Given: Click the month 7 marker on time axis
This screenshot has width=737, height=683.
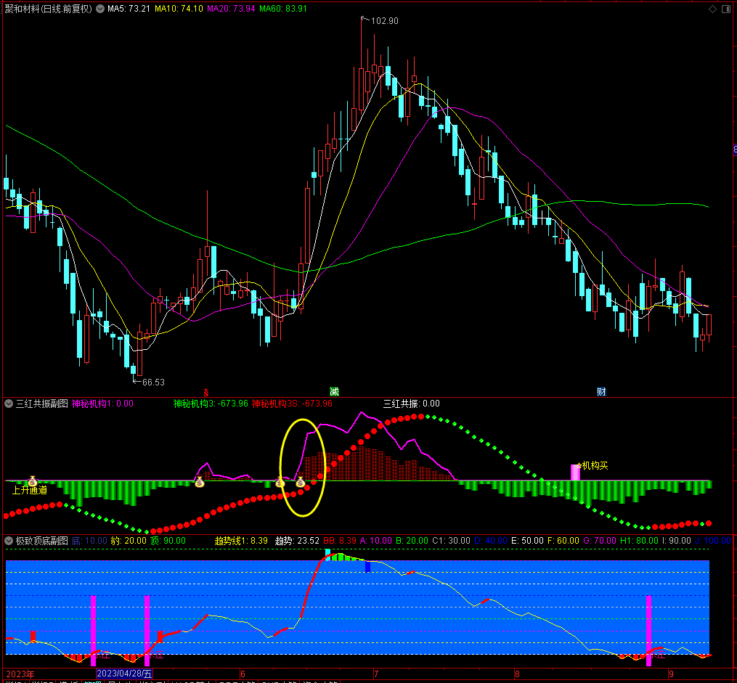Looking at the screenshot, I should tap(376, 674).
